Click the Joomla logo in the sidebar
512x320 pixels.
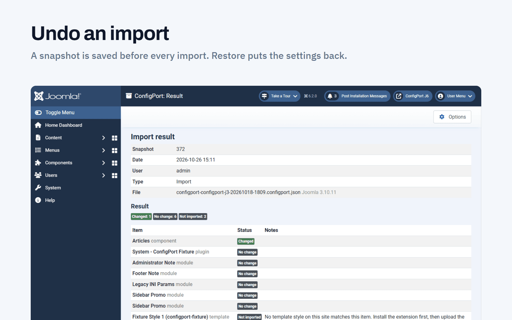(58, 96)
